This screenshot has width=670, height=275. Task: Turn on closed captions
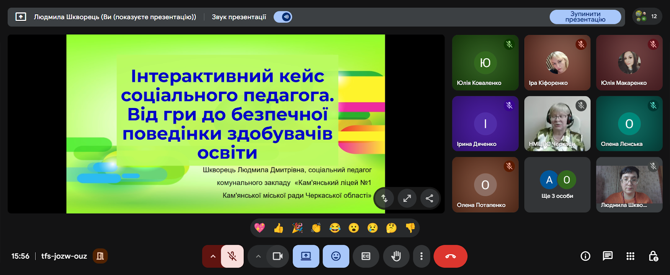[x=366, y=256]
